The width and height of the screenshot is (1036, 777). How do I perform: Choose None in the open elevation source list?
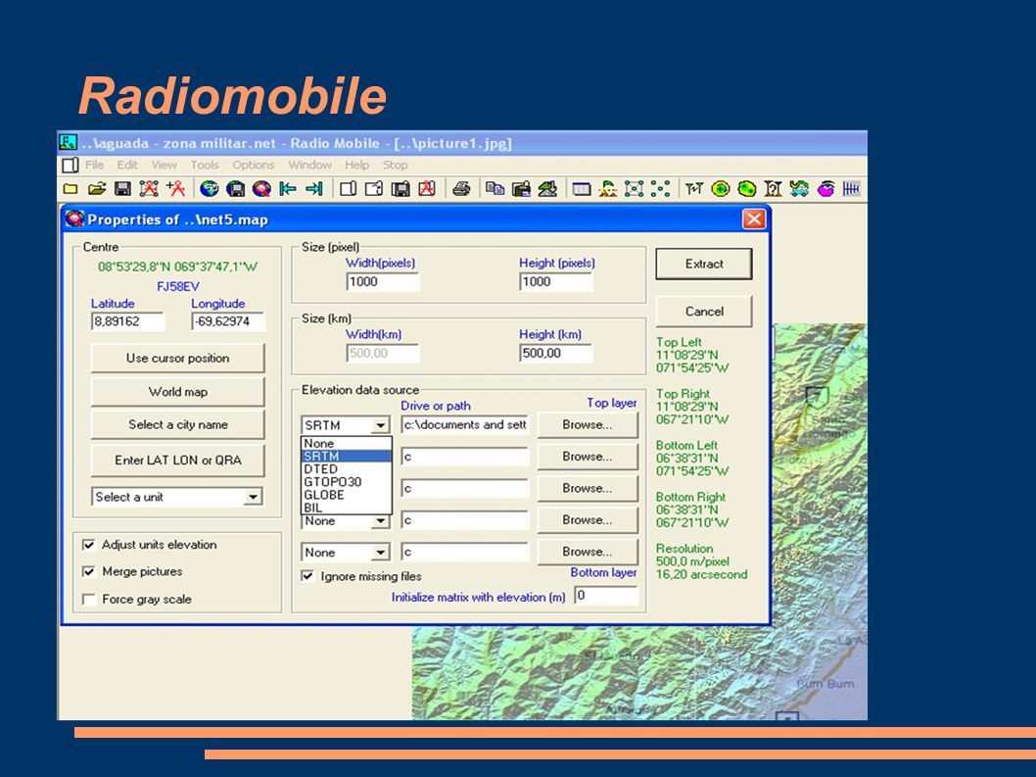[347, 443]
